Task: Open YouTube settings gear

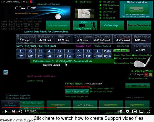Action: tap(127, 111)
